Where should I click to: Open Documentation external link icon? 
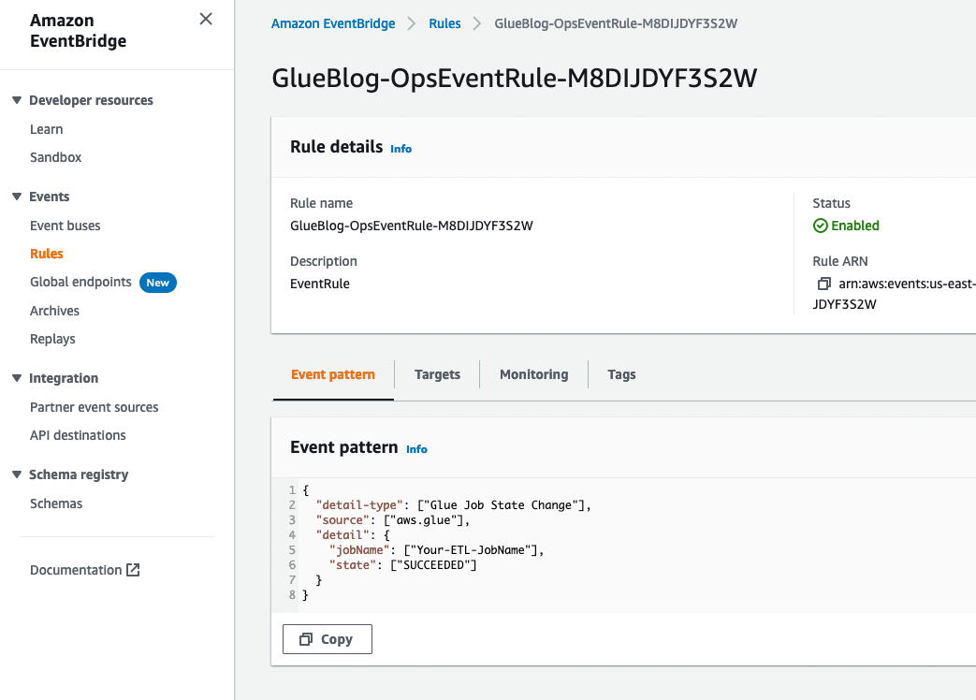133,570
